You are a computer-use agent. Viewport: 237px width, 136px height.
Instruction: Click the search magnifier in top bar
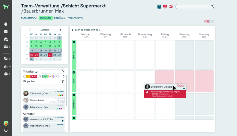pyautogui.click(x=212, y=6)
